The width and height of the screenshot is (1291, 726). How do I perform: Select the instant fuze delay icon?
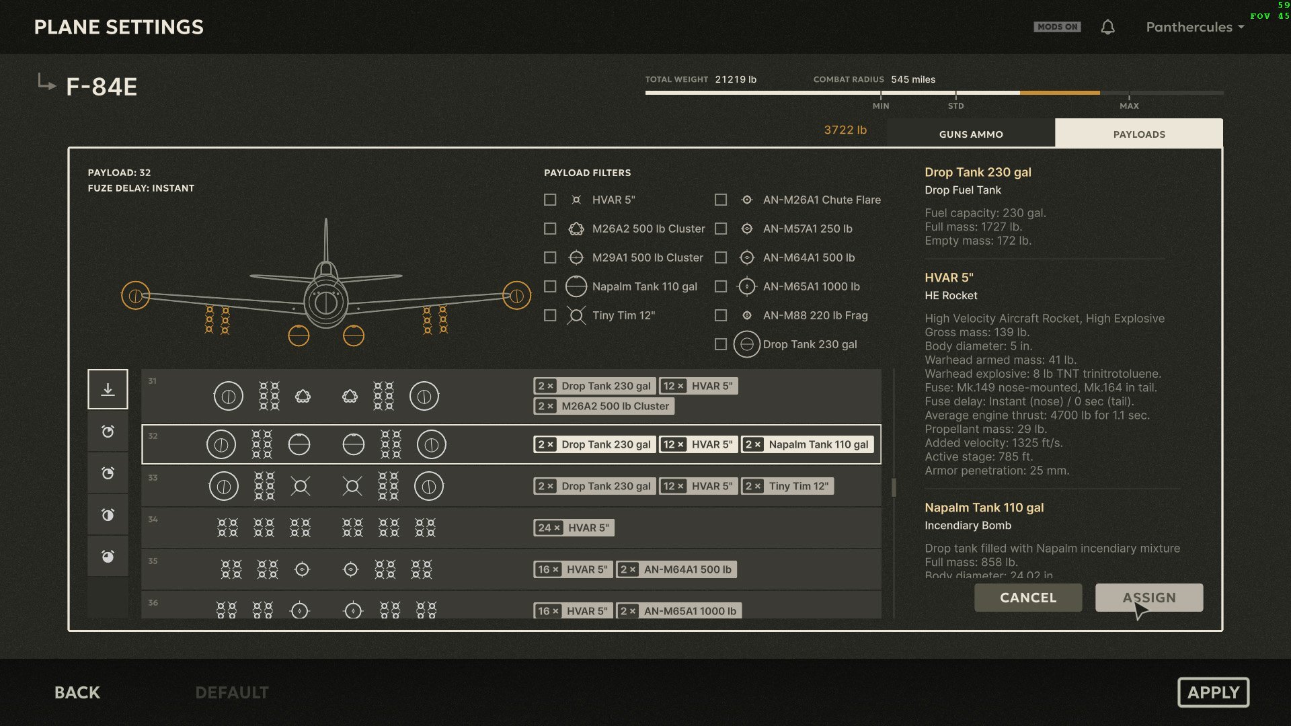(x=108, y=389)
